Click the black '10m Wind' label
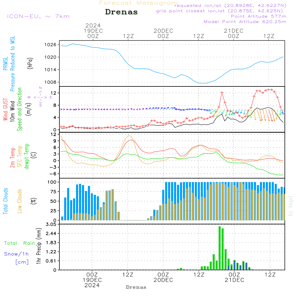297x297 pixels. click(x=12, y=111)
